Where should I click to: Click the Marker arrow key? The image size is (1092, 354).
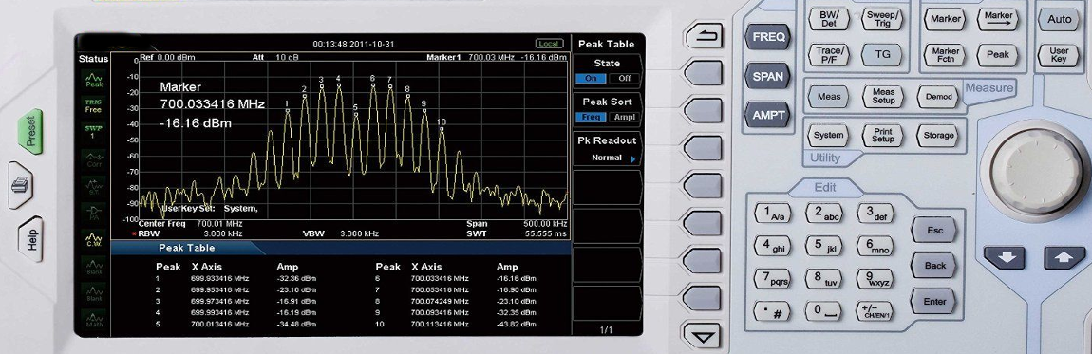pyautogui.click(x=998, y=20)
